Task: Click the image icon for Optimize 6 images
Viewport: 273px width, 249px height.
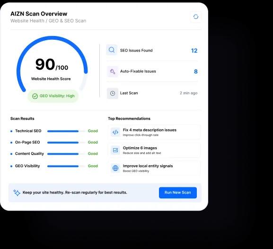Action: [115, 150]
